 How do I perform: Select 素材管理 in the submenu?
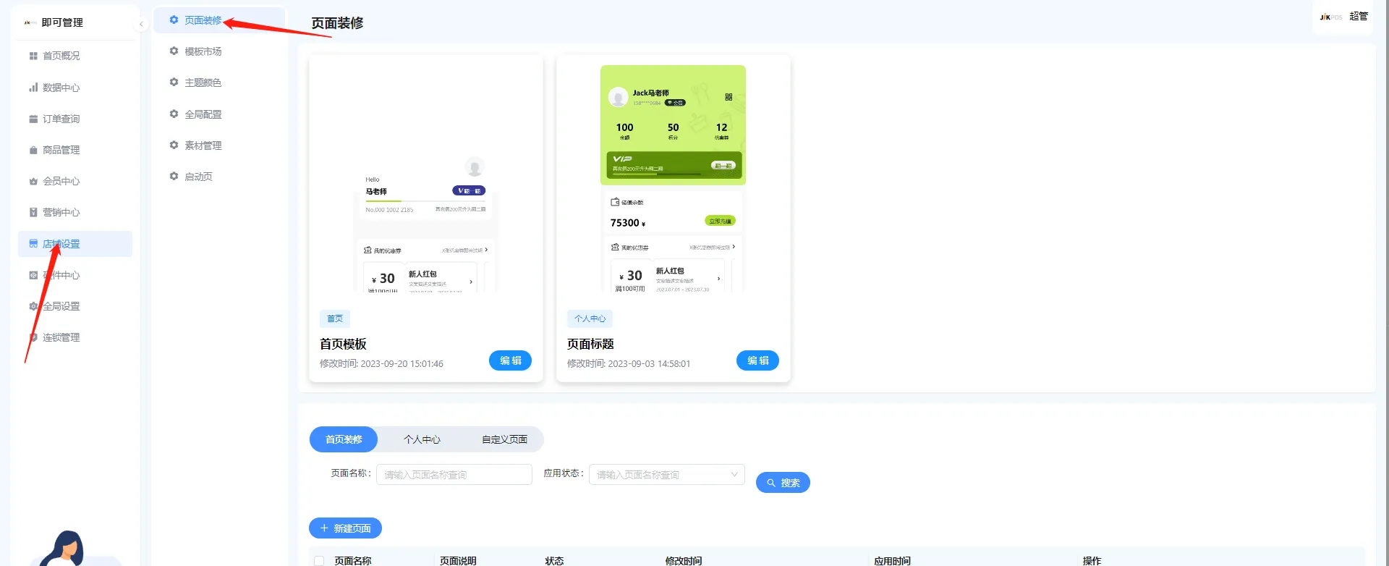pos(203,145)
